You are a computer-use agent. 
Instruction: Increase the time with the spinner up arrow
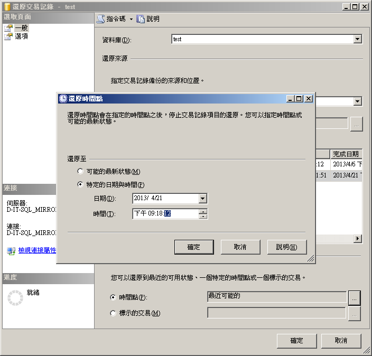203,211
